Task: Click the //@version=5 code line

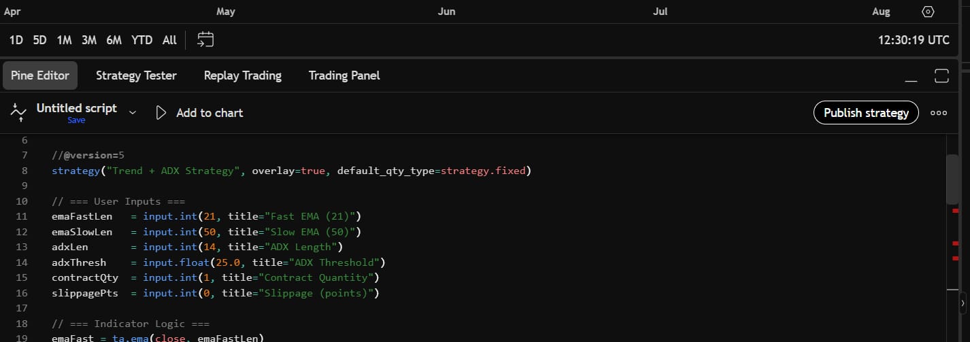Action: pyautogui.click(x=88, y=155)
